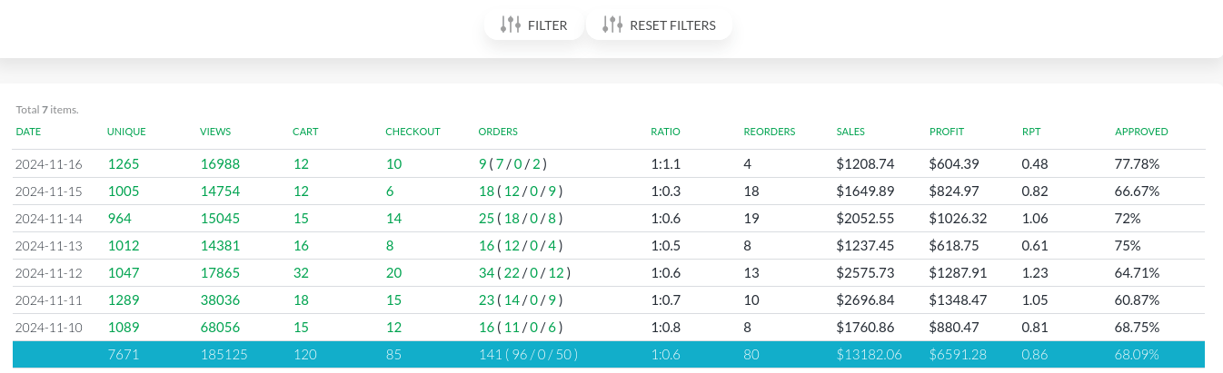Sort by RATIO column header
Viewport: 1223px width, 373px height.
coord(665,132)
